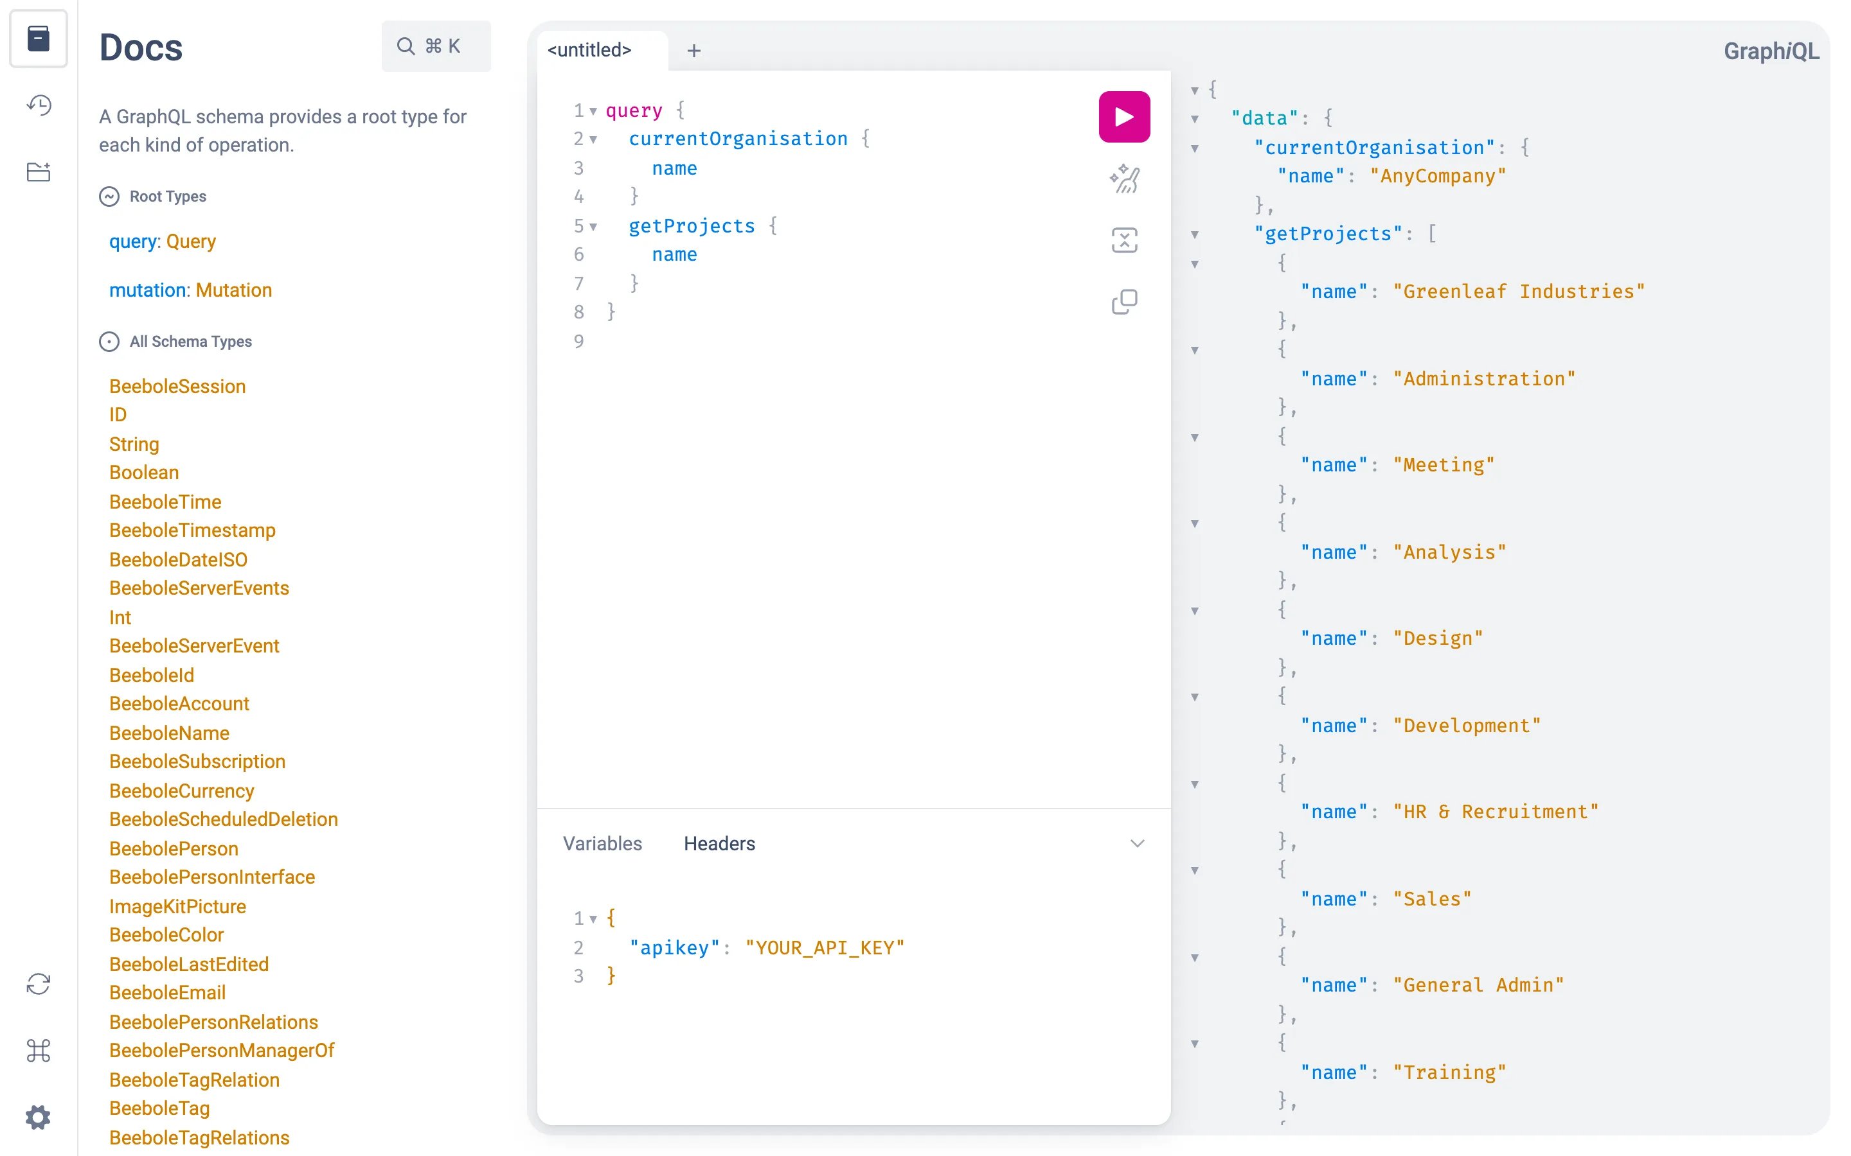
Task: Run the query with the play button
Action: pos(1123,117)
